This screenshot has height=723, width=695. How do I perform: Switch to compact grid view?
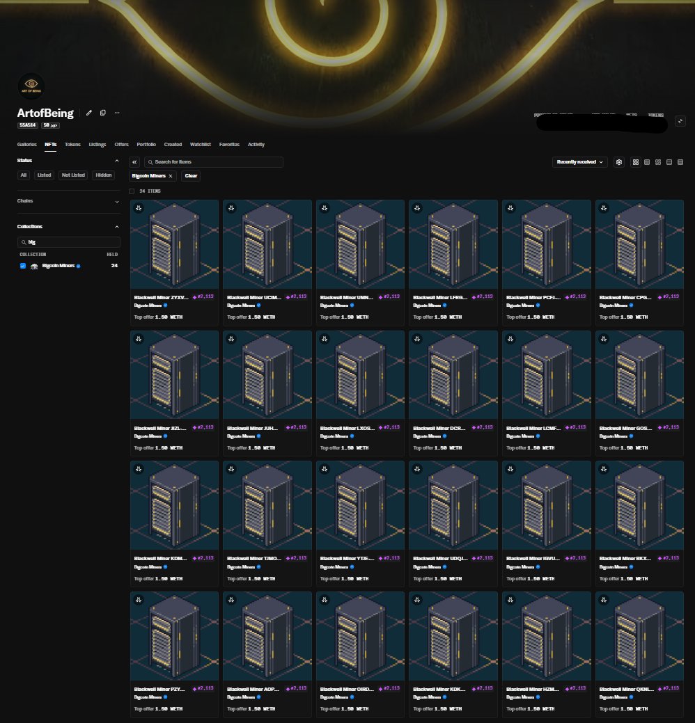[646, 162]
